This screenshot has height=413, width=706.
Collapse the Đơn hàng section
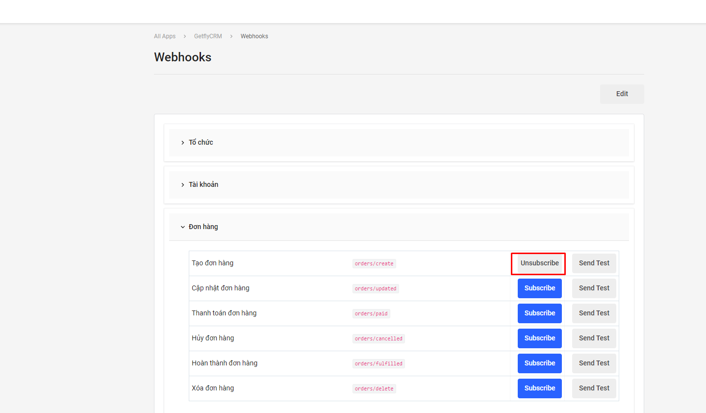click(x=203, y=227)
